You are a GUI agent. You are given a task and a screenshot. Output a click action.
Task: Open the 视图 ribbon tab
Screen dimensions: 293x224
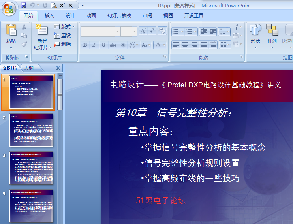(168, 16)
